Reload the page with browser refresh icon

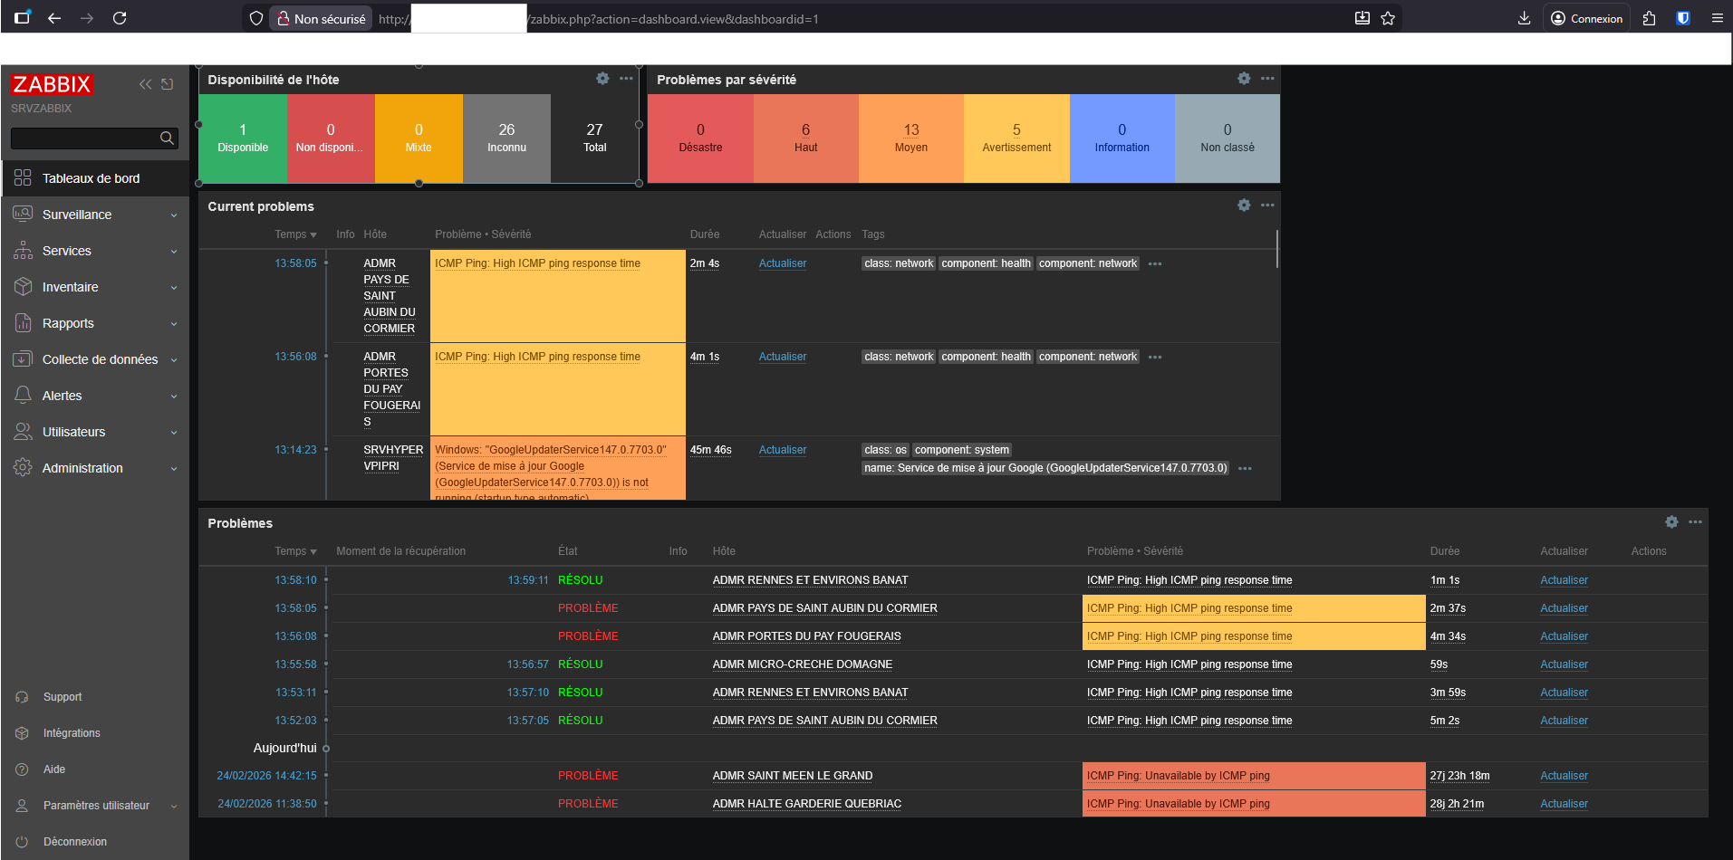tap(120, 18)
